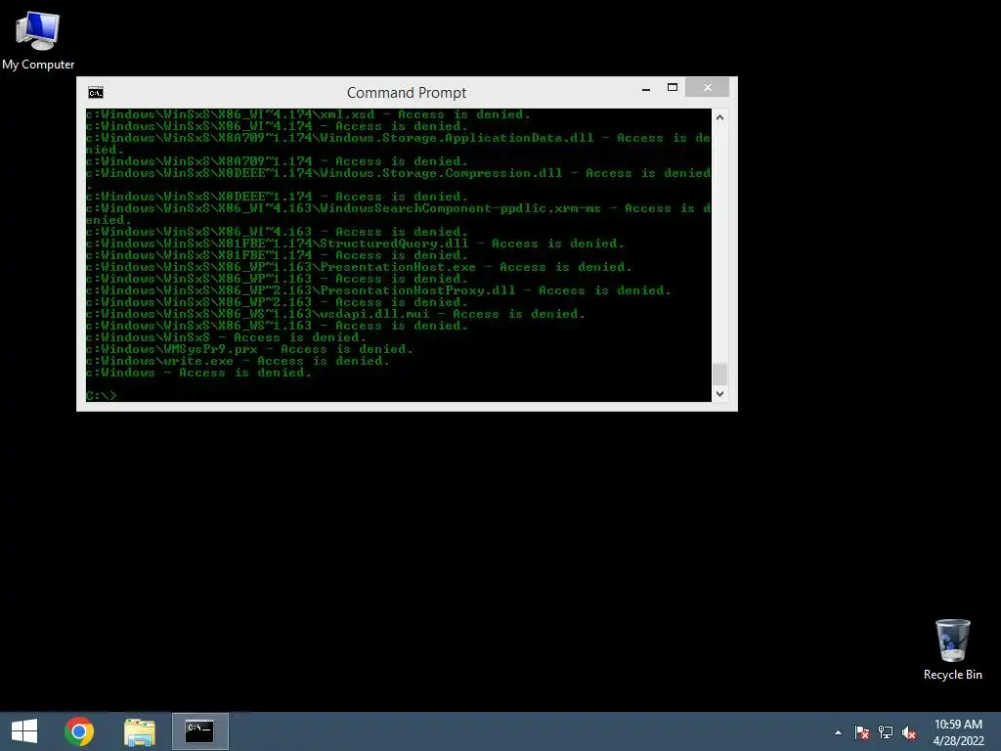Open the Action Center flag icon
This screenshot has width=1001, height=751.
(862, 732)
